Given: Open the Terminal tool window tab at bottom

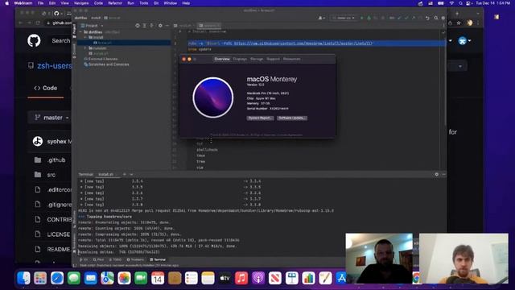Looking at the screenshot, I should pos(158,259).
